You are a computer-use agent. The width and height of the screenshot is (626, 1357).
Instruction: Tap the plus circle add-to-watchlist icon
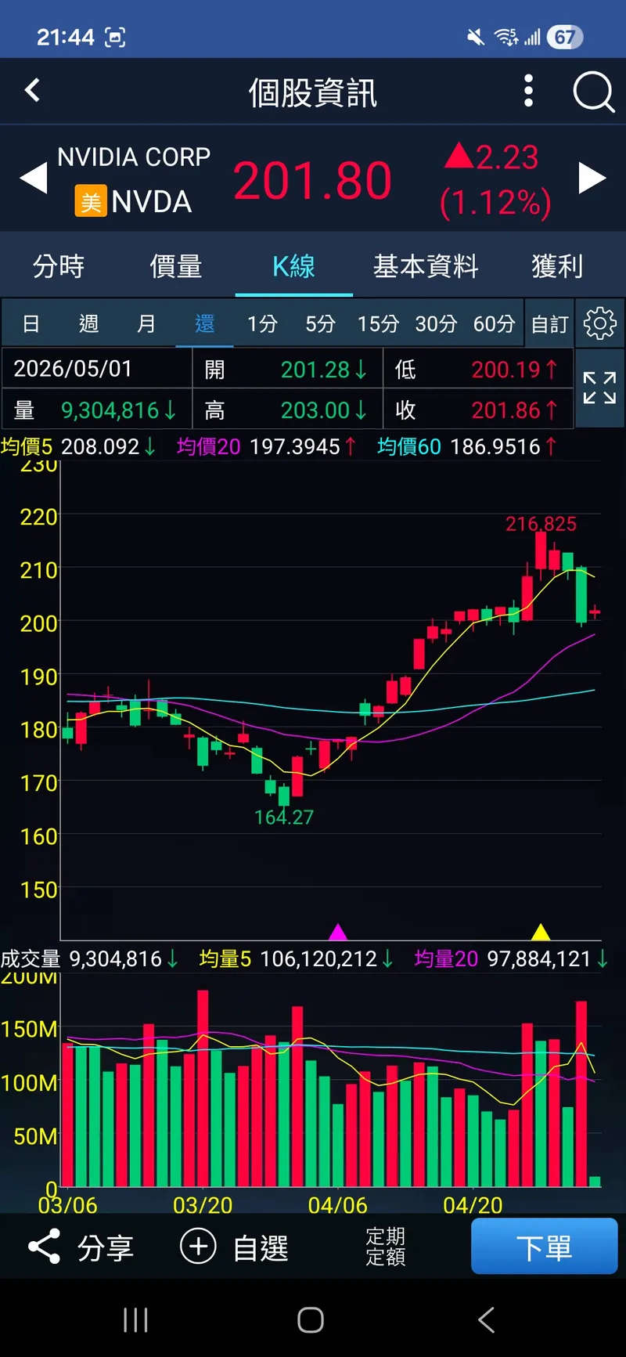[198, 1246]
